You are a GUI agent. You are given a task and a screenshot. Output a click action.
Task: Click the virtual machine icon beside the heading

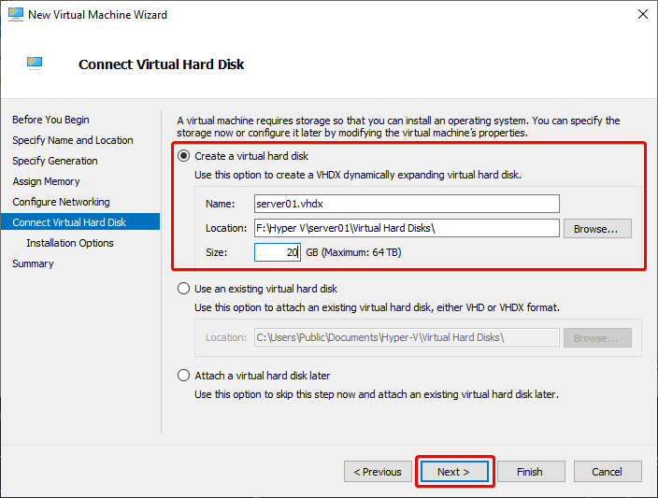click(x=35, y=64)
